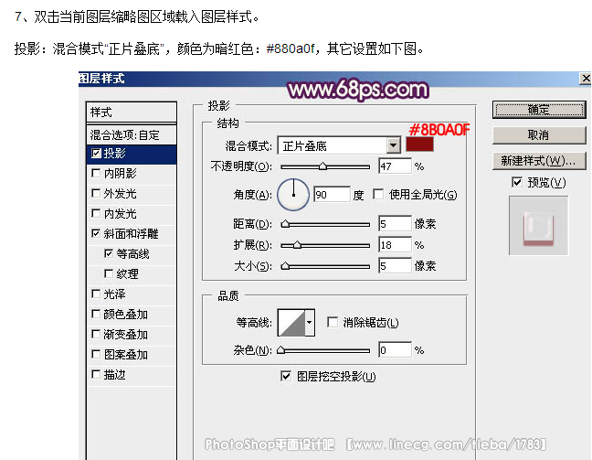
Task: Click the dark red shadow color swatch
Action: [420, 144]
